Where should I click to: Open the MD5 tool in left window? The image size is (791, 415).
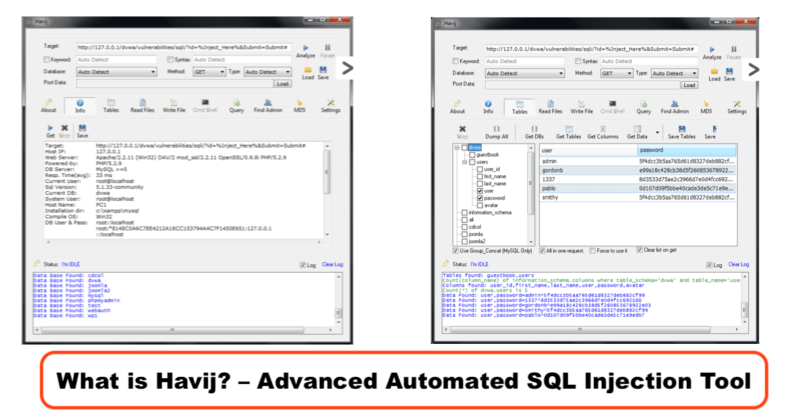coord(299,106)
